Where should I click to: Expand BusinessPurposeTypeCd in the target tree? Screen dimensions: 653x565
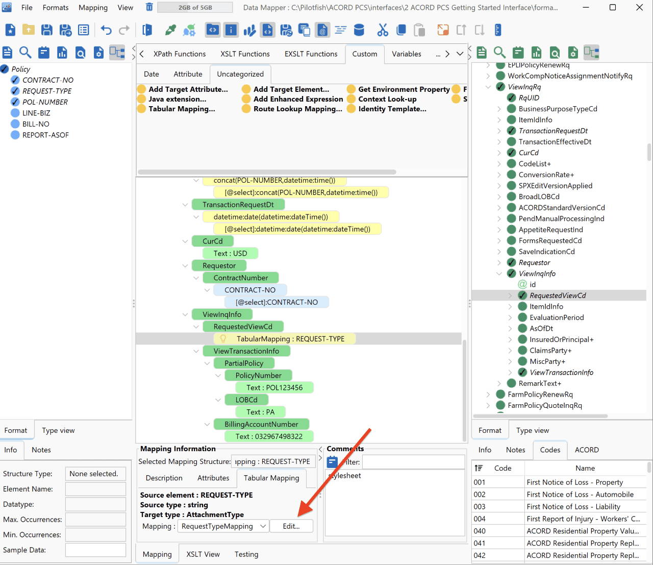click(499, 109)
